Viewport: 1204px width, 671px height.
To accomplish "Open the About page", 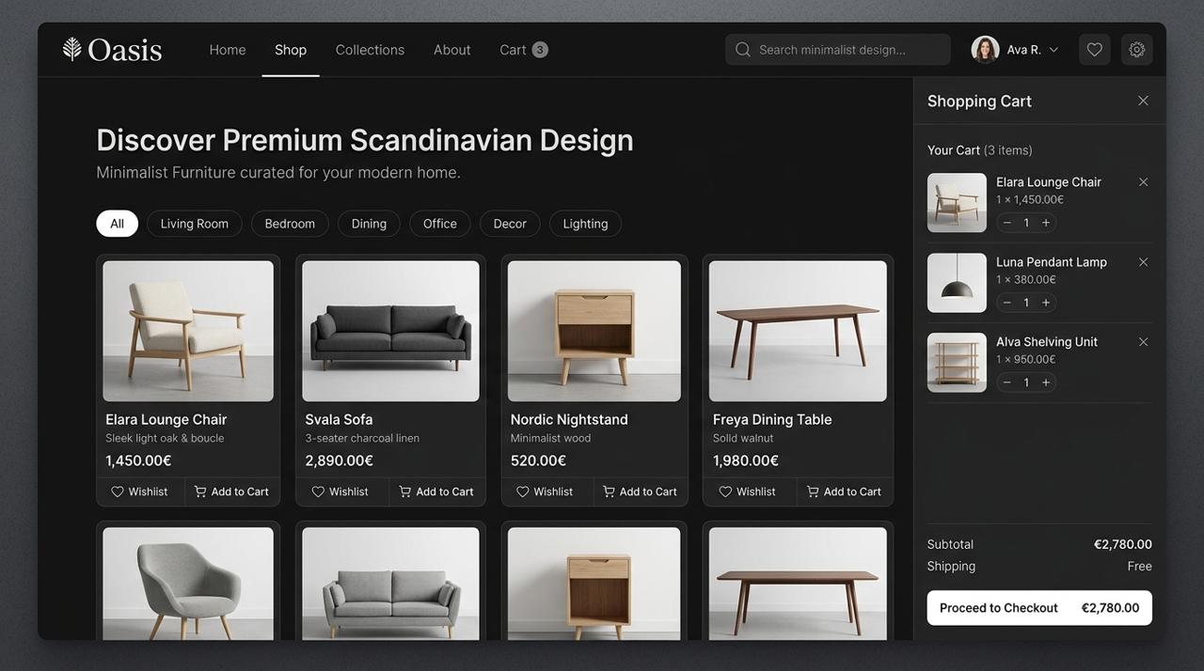I will coord(451,50).
